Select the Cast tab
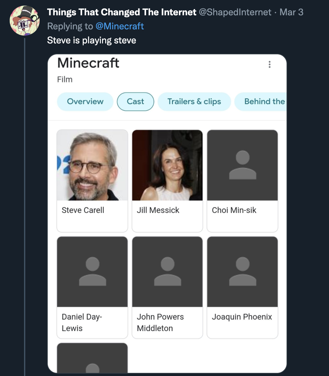Image resolution: width=329 pixels, height=376 pixels. coord(135,101)
